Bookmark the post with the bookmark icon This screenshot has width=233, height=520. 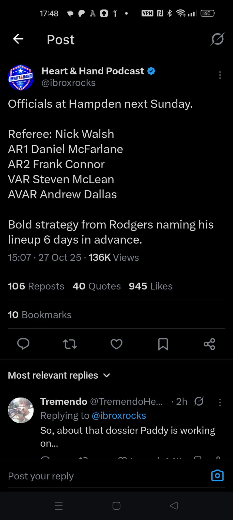pyautogui.click(x=163, y=344)
